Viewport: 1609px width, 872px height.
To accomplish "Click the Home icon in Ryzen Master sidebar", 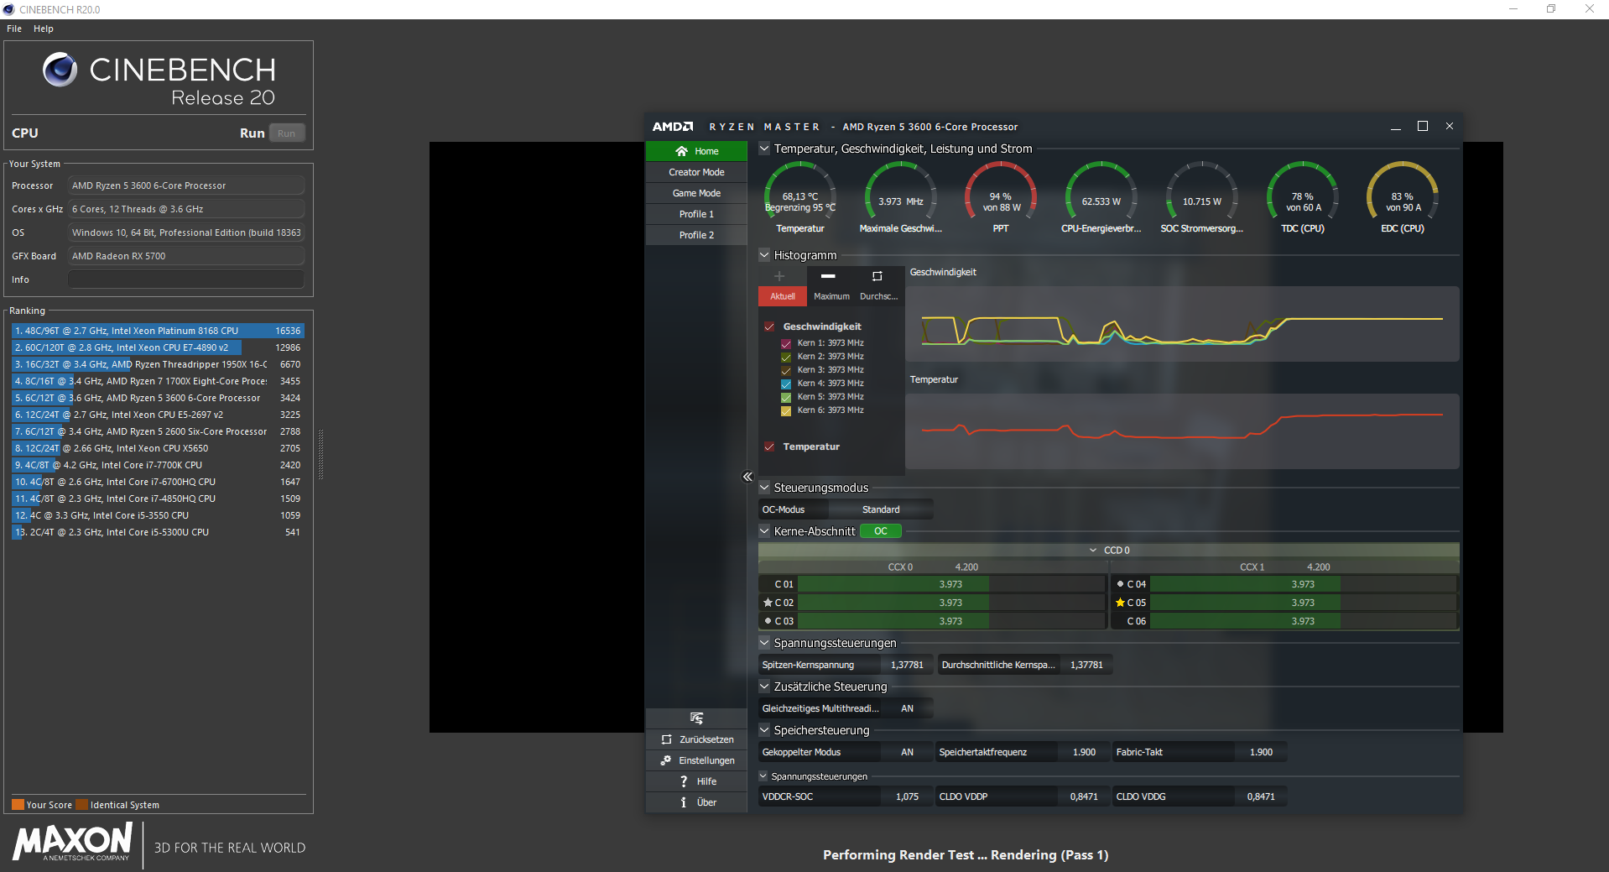I will coord(681,151).
